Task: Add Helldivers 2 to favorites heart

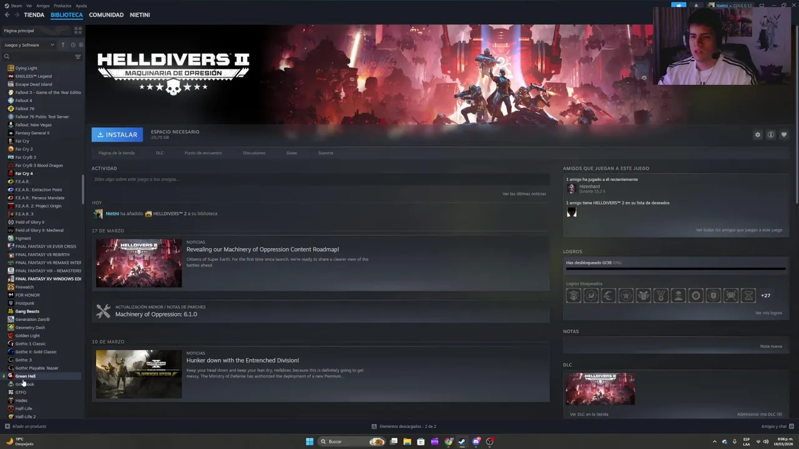Action: click(x=784, y=135)
